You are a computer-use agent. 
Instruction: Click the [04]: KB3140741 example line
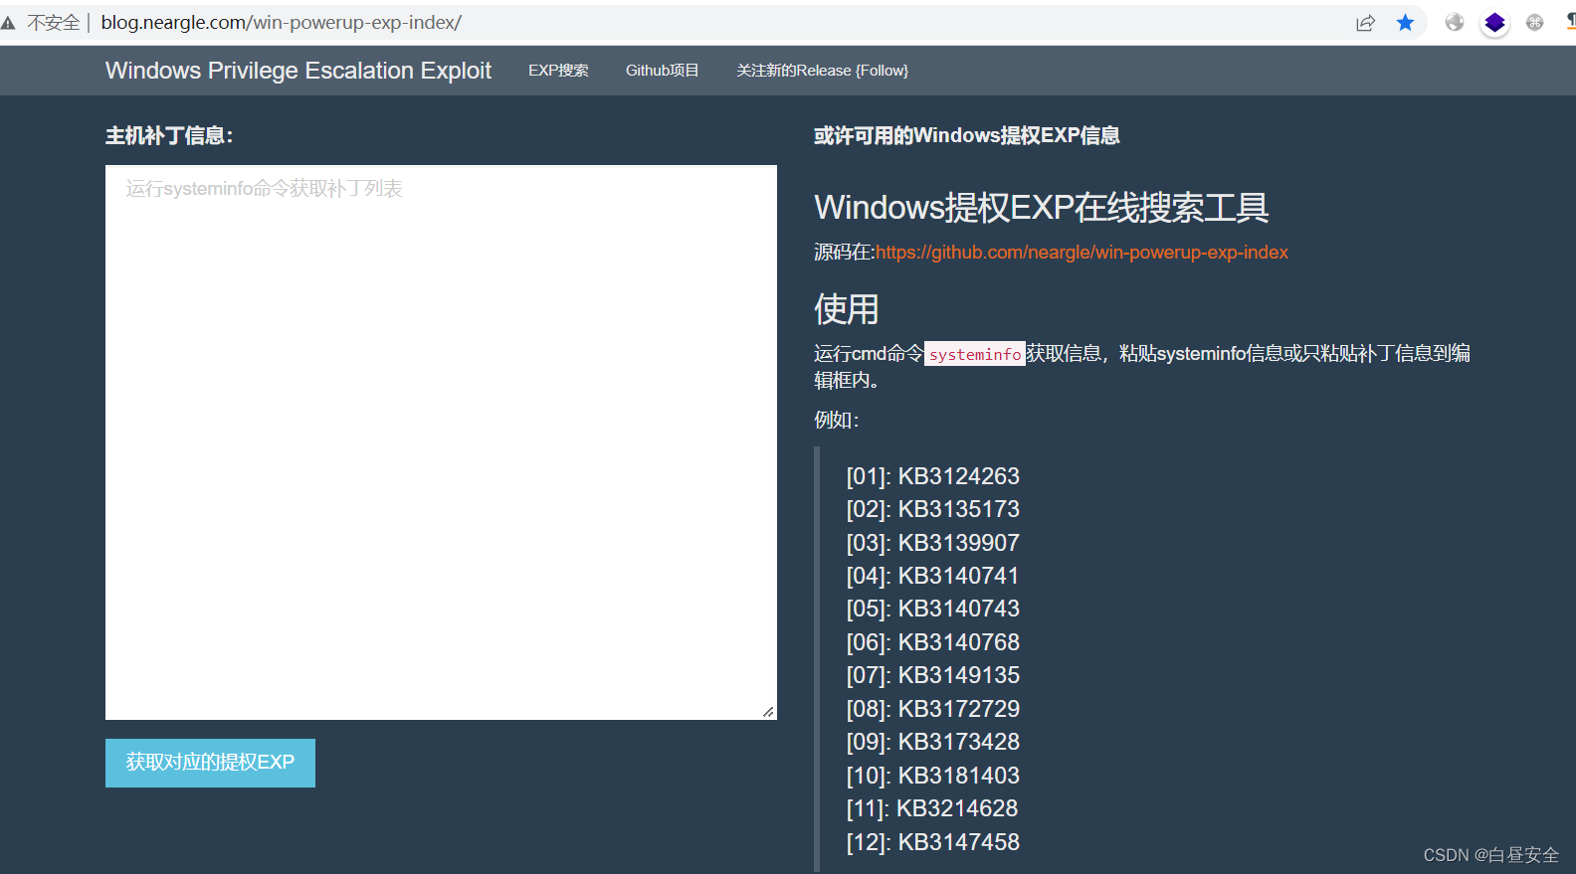pyautogui.click(x=933, y=576)
